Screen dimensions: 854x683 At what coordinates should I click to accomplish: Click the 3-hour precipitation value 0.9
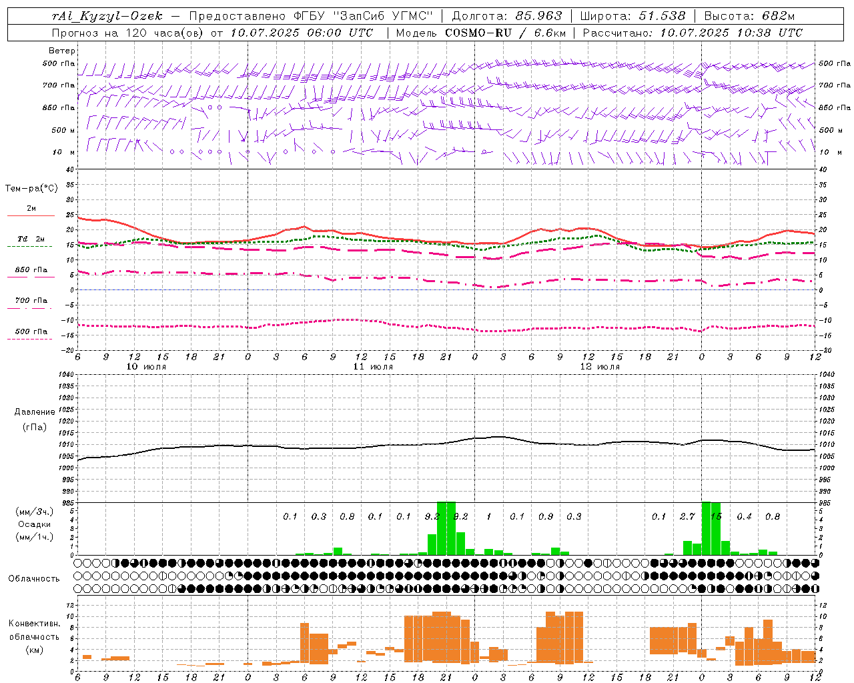pos(546,516)
